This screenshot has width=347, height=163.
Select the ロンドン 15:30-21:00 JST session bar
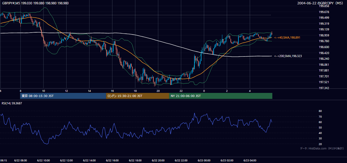[138, 96]
